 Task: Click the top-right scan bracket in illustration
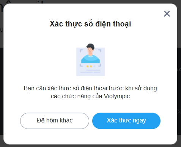pyautogui.click(x=100, y=51)
